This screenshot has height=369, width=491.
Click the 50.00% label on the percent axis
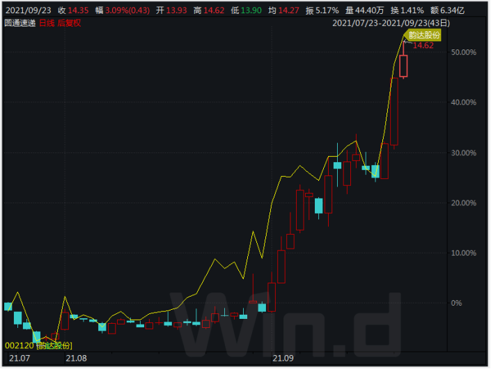464,52
